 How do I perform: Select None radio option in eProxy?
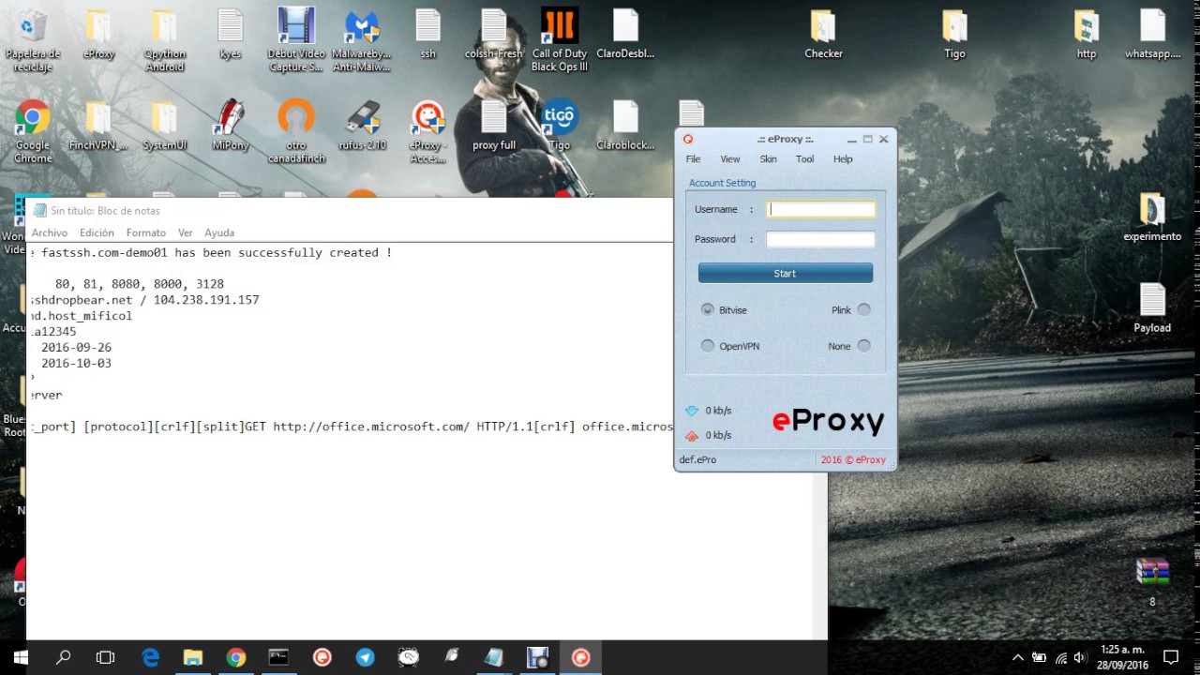click(x=863, y=346)
